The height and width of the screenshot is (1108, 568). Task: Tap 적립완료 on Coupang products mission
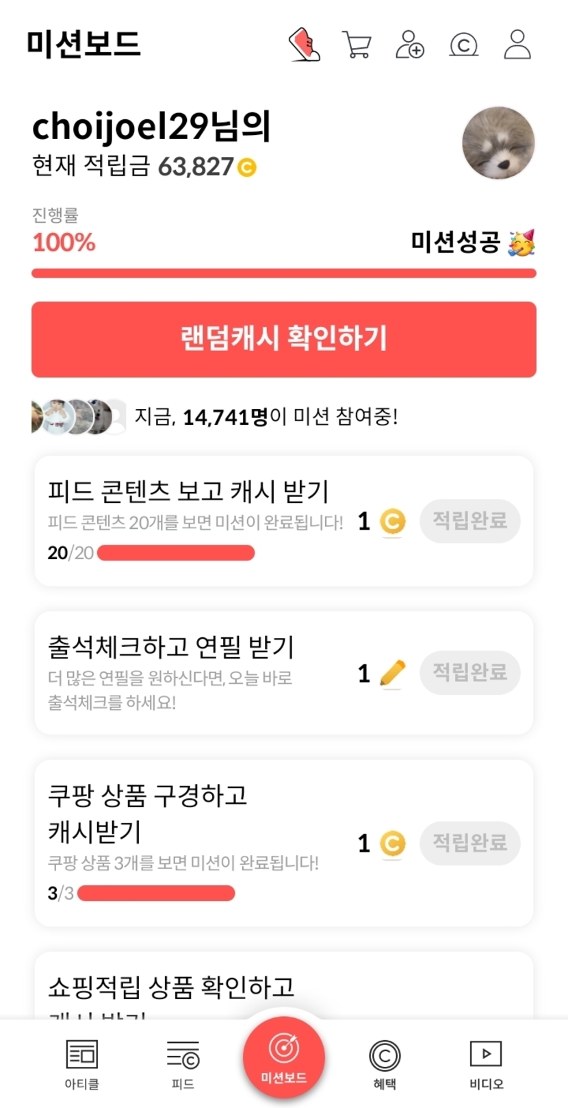469,842
